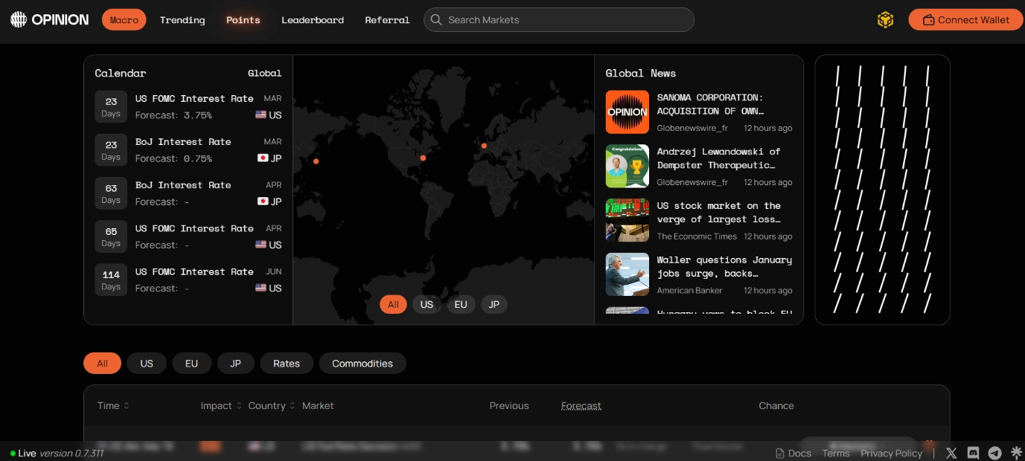Open the Leaderboard tab

[x=313, y=20]
